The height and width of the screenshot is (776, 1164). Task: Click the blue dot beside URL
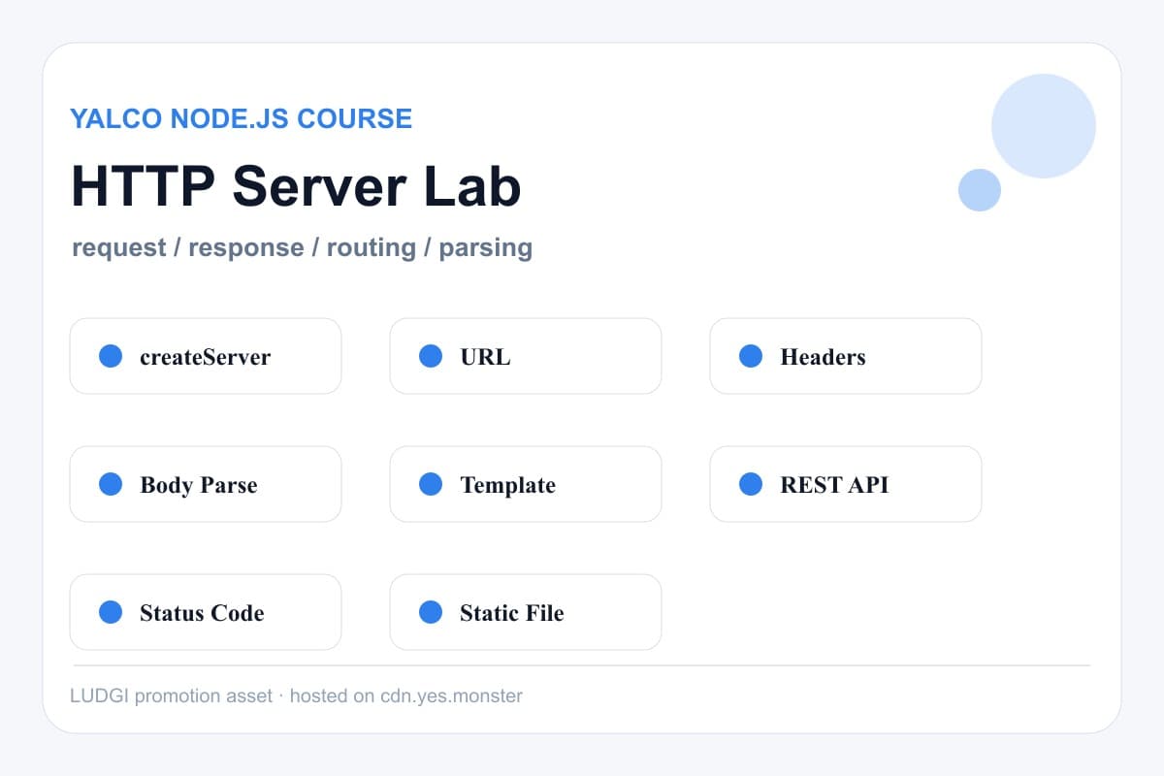pos(431,356)
